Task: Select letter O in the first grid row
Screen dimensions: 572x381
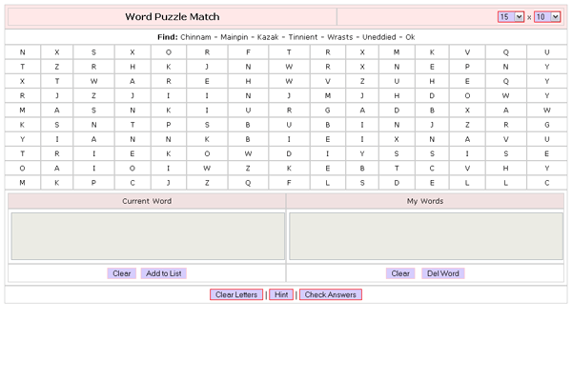Action: click(168, 52)
